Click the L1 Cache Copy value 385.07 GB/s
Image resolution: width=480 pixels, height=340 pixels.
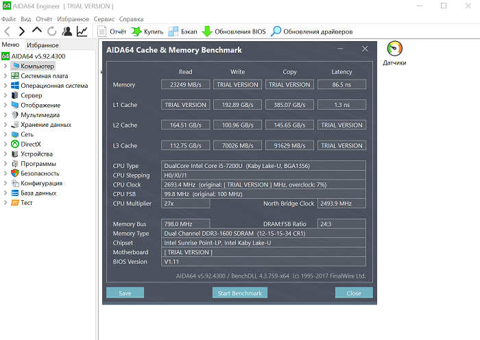click(289, 105)
